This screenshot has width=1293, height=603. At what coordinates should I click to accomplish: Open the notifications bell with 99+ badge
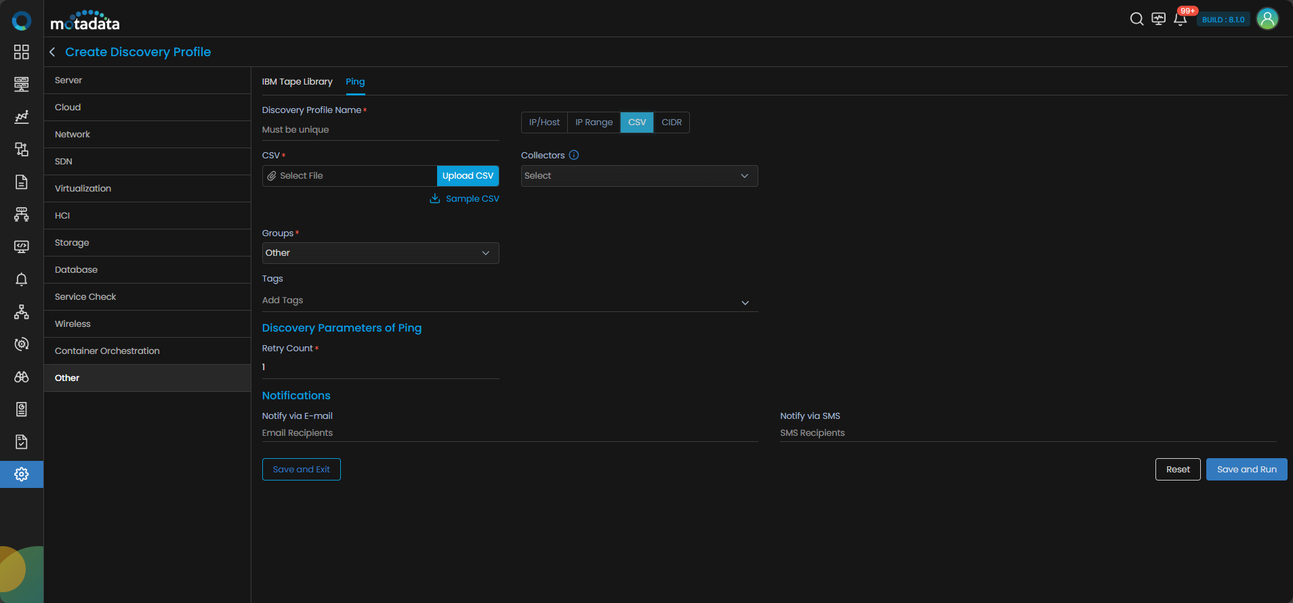1180,19
